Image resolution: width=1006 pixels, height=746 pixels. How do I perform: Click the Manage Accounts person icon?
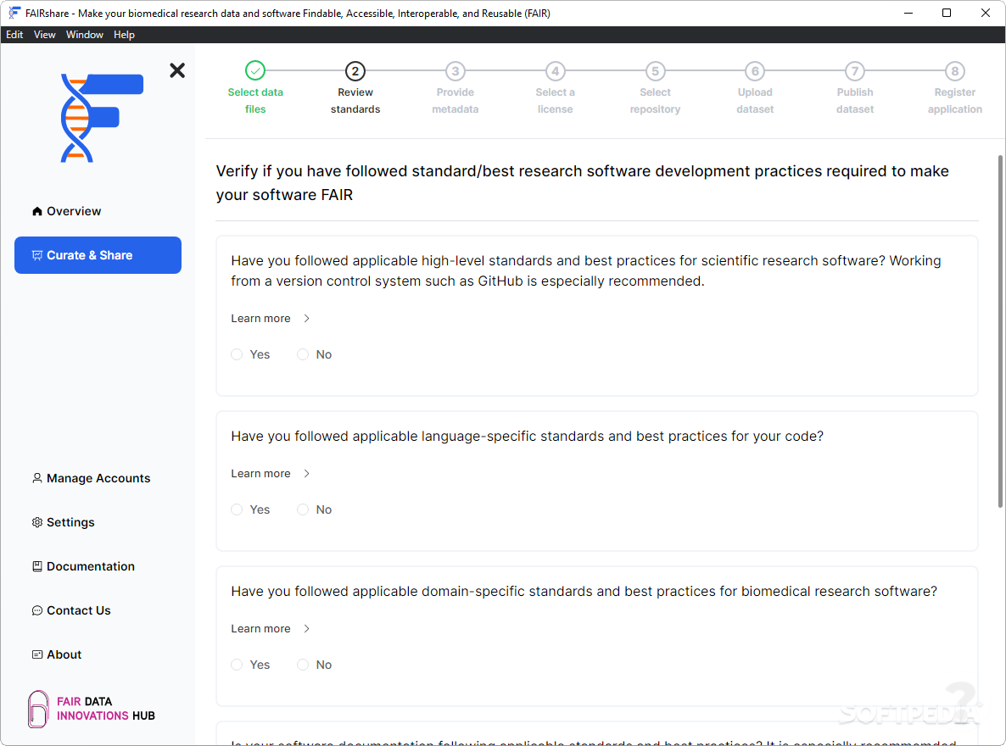pos(37,478)
